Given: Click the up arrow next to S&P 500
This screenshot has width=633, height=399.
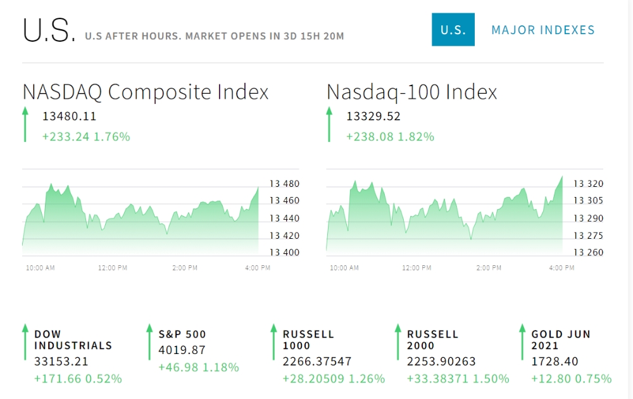Looking at the screenshot, I should tap(149, 343).
